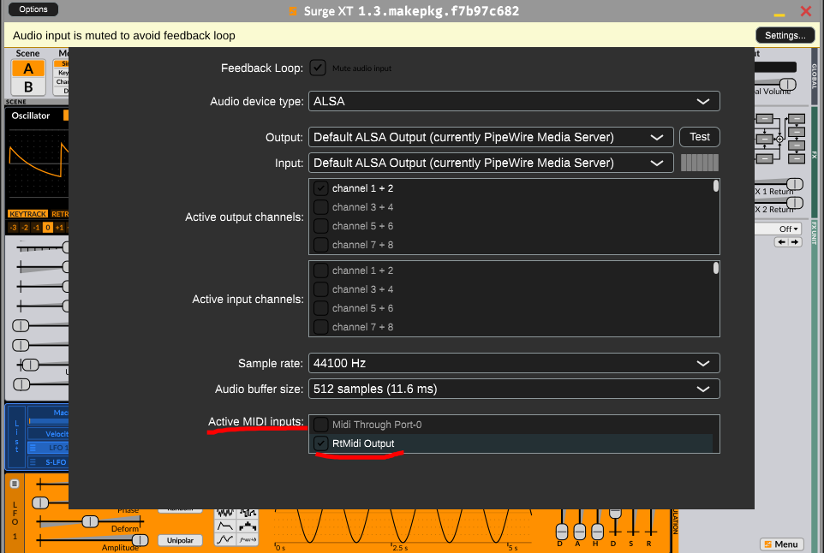Select bottom FX slot in left routing column
The height and width of the screenshot is (553, 824).
(x=764, y=158)
